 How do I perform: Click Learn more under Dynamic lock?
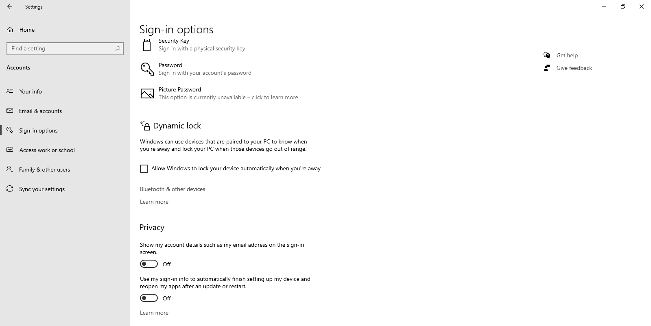tap(154, 202)
